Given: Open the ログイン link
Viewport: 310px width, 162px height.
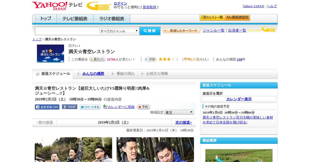Looking at the screenshot, I should [x=120, y=3].
